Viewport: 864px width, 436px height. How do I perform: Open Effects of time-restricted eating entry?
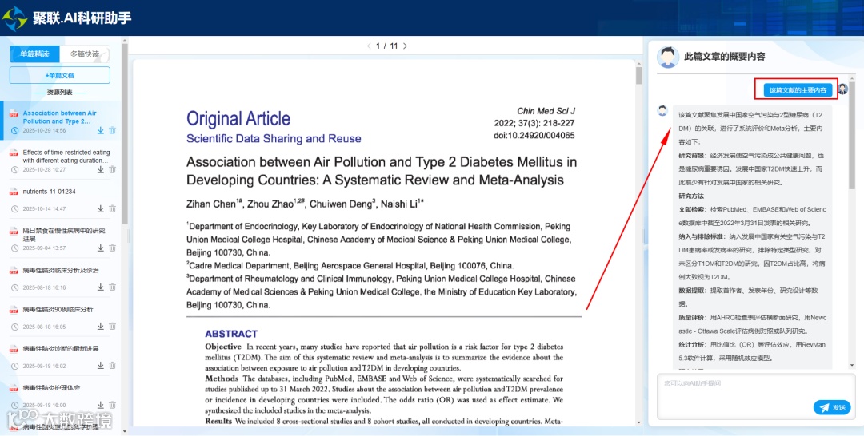coord(59,160)
